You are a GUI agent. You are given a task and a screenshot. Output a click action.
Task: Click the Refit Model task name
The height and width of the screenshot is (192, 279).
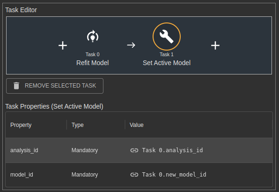coord(93,63)
